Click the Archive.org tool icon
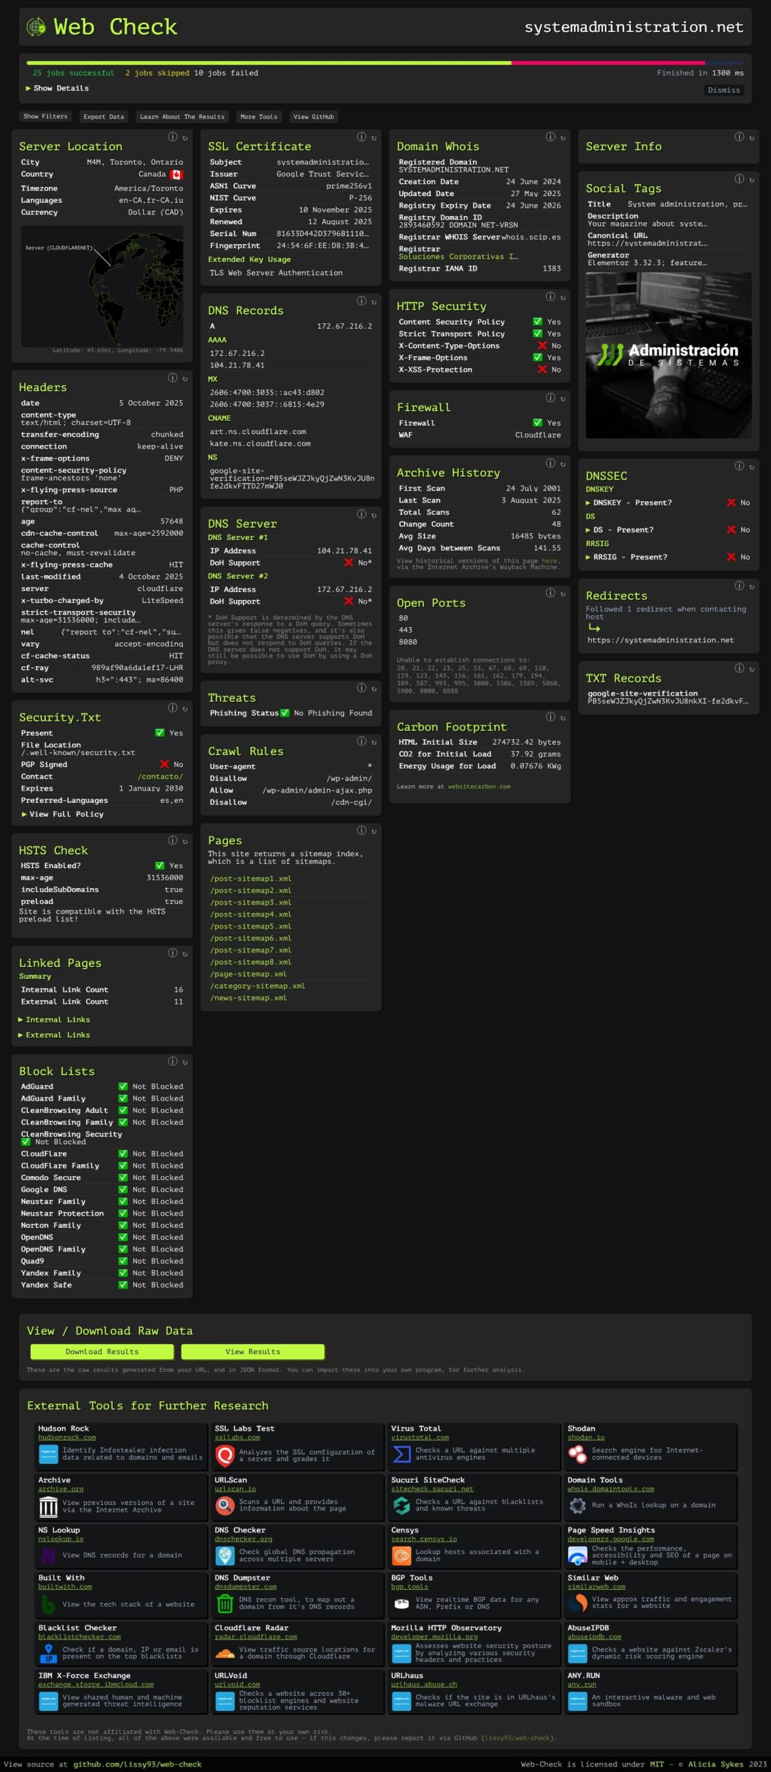The width and height of the screenshot is (771, 1772). 48,1506
